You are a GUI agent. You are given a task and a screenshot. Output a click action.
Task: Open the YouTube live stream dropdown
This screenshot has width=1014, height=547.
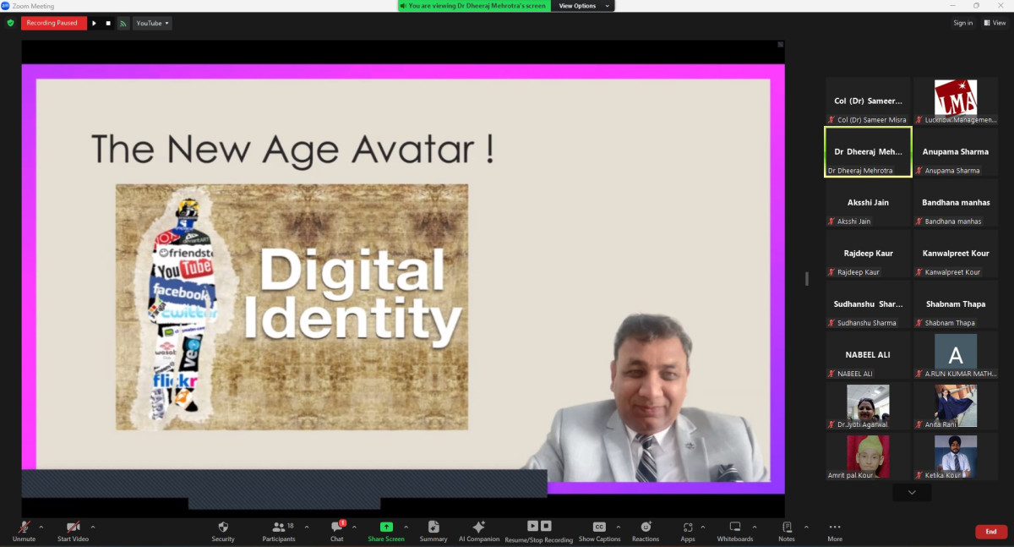[152, 23]
